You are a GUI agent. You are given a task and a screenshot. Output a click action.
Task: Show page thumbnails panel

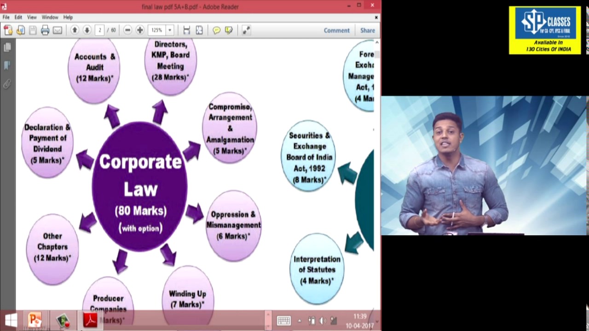pos(7,47)
